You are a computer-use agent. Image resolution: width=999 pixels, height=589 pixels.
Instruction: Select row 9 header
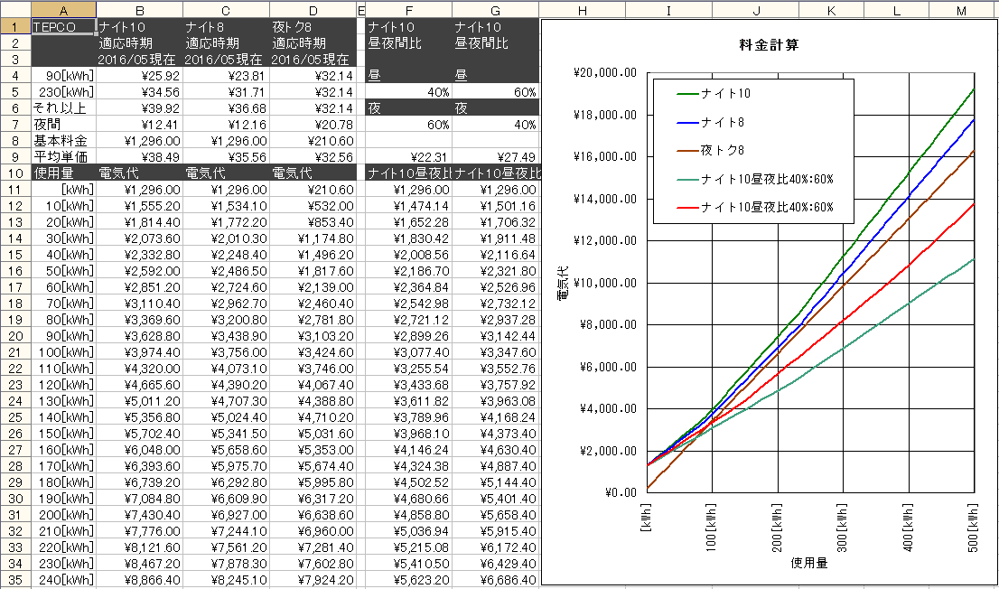[x=15, y=157]
